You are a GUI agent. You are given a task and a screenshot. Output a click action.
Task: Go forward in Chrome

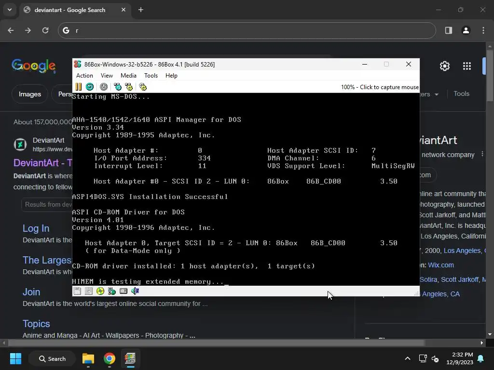point(28,30)
